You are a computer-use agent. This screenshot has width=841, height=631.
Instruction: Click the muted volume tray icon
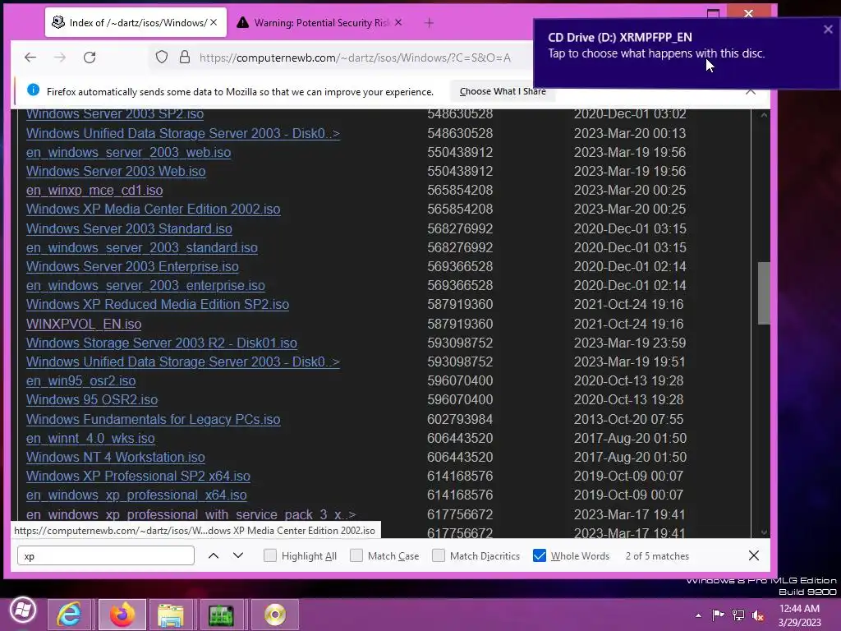pos(758,615)
